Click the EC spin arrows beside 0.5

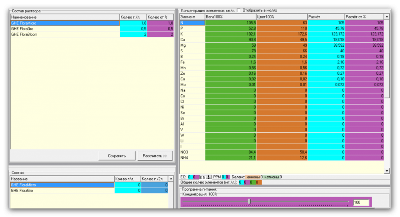tap(209, 177)
